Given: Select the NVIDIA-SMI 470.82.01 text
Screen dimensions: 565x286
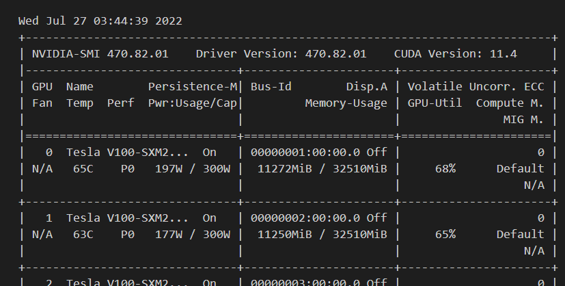Looking at the screenshot, I should tap(100, 54).
